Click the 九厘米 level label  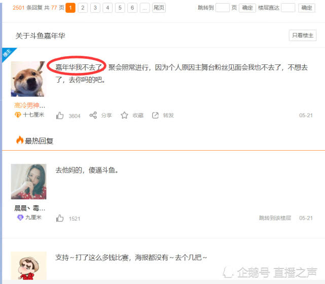click(33, 218)
